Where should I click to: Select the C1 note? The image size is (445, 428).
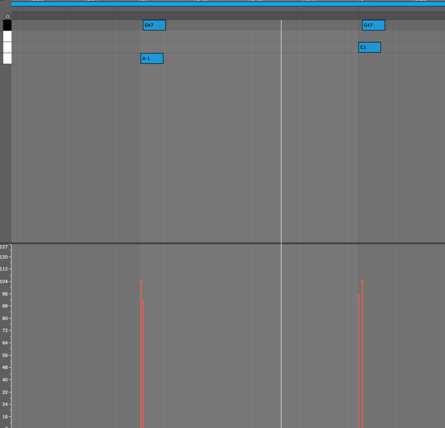point(369,47)
